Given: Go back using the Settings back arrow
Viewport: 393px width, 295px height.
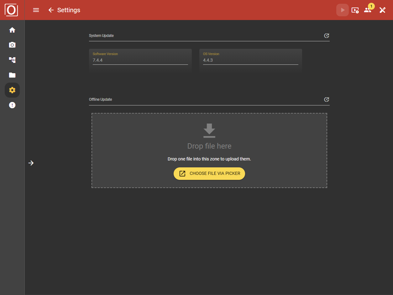Looking at the screenshot, I should click(51, 10).
